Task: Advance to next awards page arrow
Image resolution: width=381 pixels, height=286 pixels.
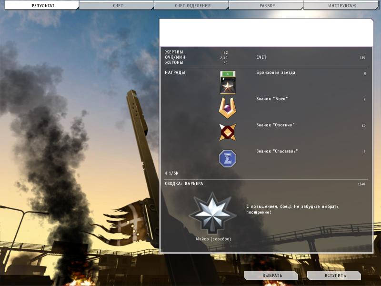Action: tap(177, 173)
